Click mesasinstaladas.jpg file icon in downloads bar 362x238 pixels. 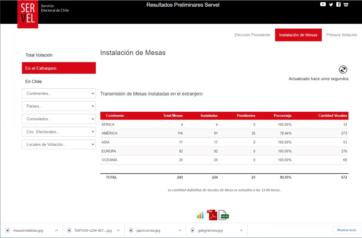pos(8,230)
